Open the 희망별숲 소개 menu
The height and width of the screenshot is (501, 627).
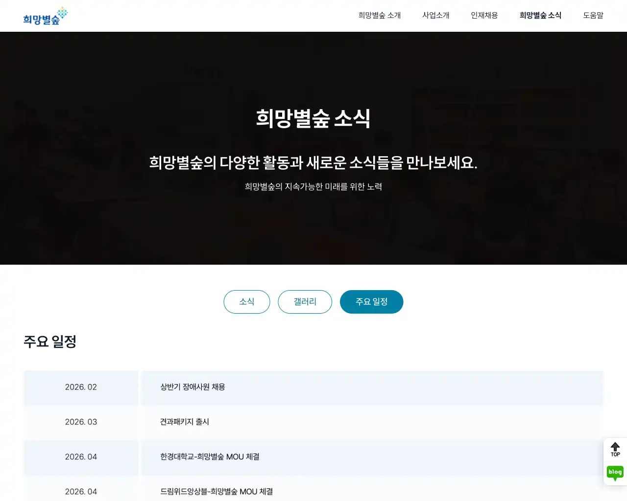tap(380, 16)
